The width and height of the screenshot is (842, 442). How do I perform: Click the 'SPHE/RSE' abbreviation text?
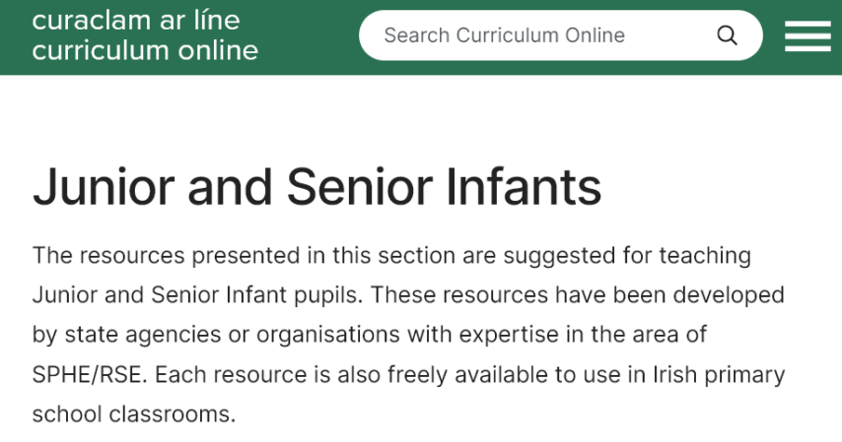(x=89, y=375)
